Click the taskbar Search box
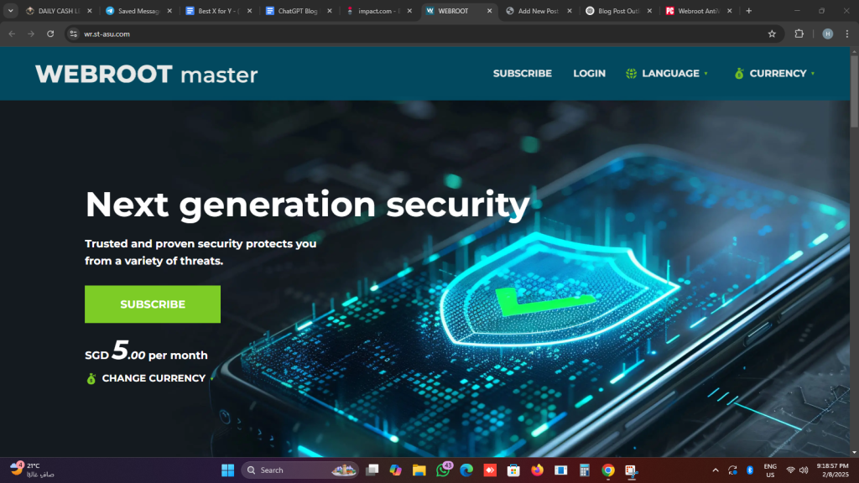This screenshot has width=859, height=483. point(299,470)
